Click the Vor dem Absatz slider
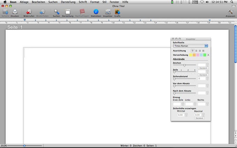 click(x=184, y=86)
